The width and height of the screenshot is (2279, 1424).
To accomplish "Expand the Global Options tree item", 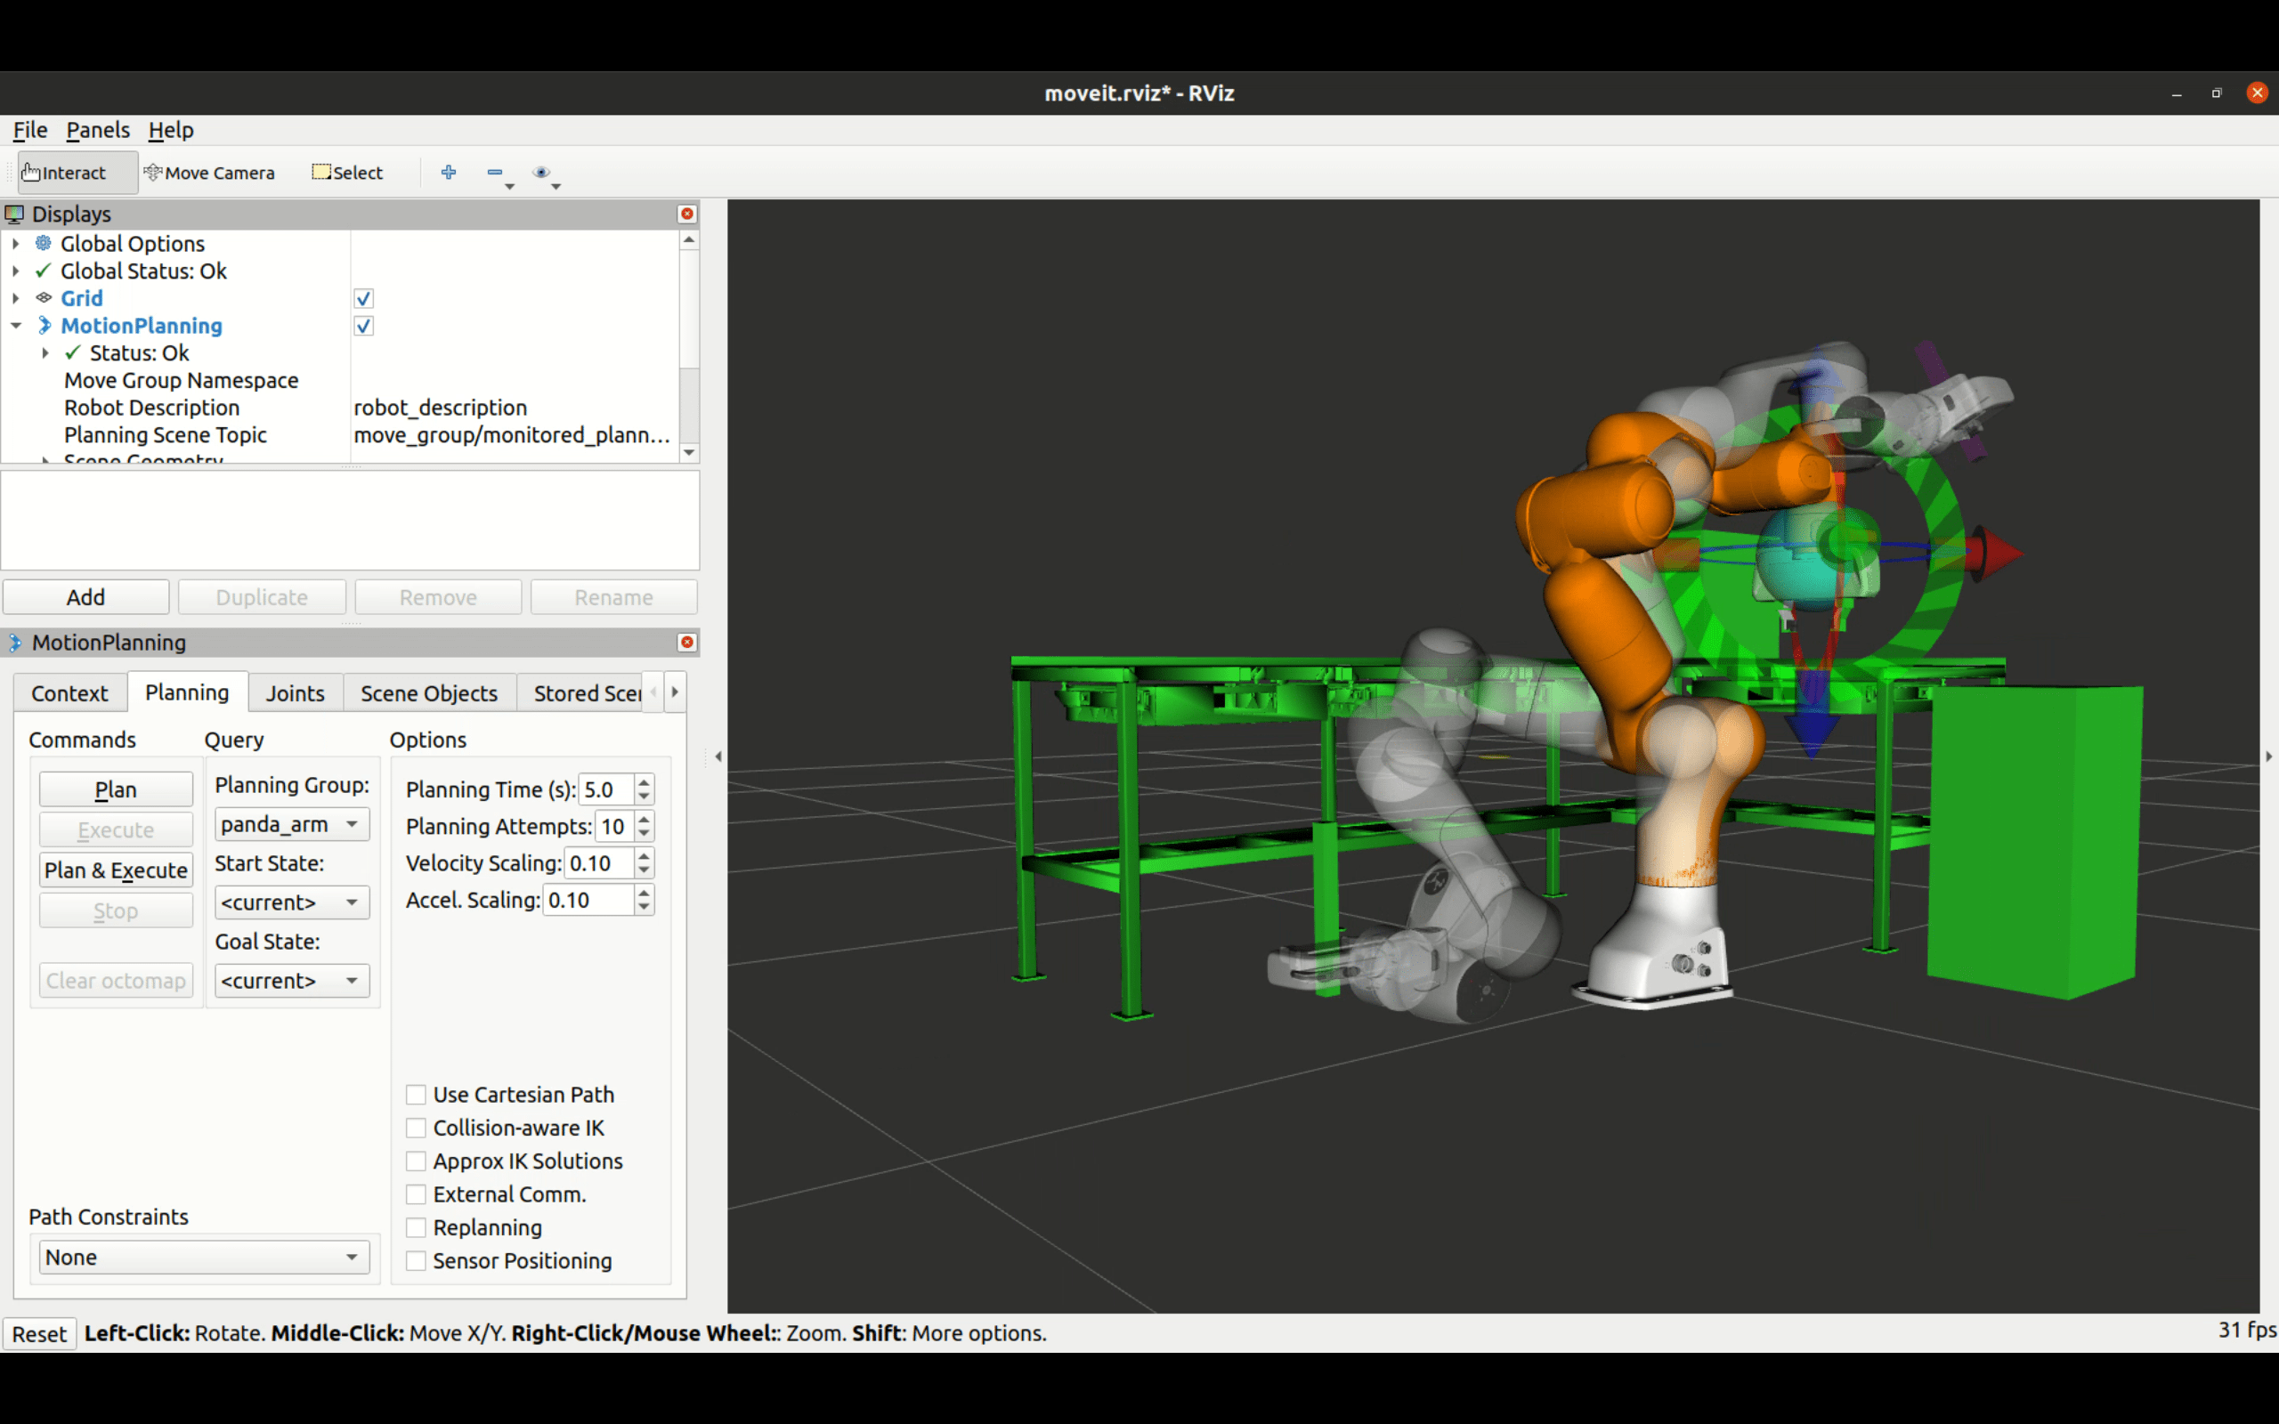I will pos(16,244).
